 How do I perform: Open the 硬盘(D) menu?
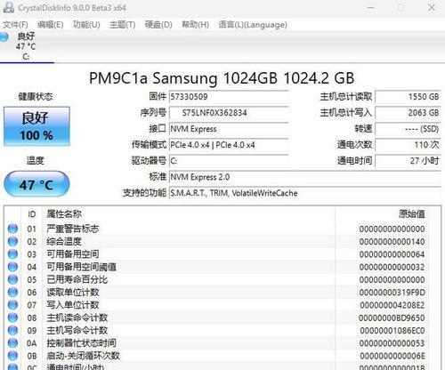coord(158,24)
